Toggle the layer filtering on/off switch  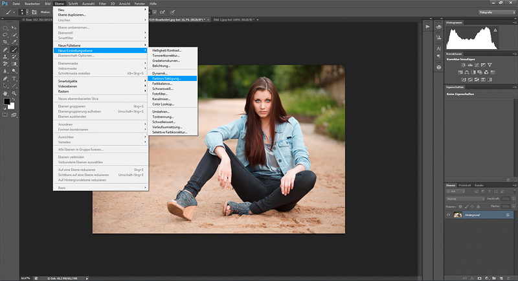(514, 192)
